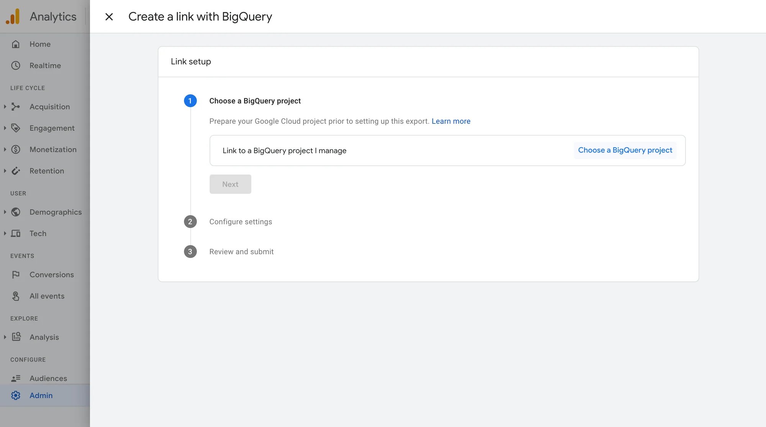
Task: Click the Learn more link
Action: (451, 121)
